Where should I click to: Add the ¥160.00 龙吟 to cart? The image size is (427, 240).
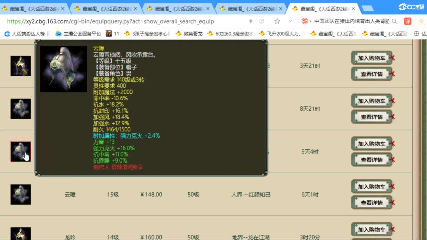[x=372, y=229]
